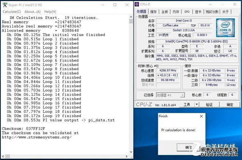The height and width of the screenshot is (160, 242).
Task: Click the 'Coffee Lake' code name field
Action: point(171,25)
